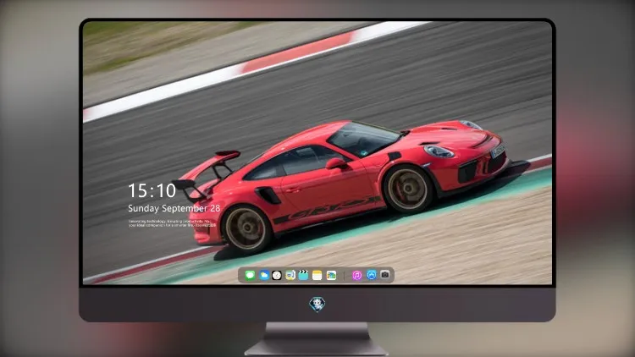Open the yellow Notes app in dock
The height and width of the screenshot is (357, 635).
317,276
